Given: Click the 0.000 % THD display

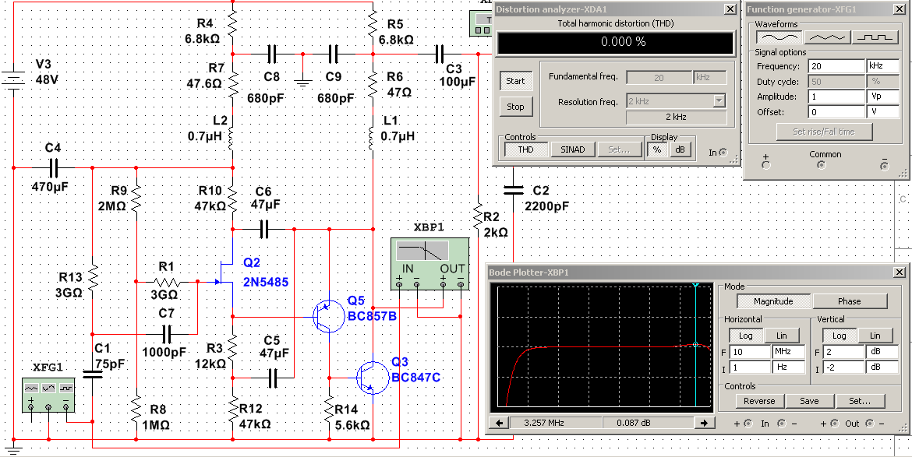Looking at the screenshot, I should pyautogui.click(x=615, y=42).
